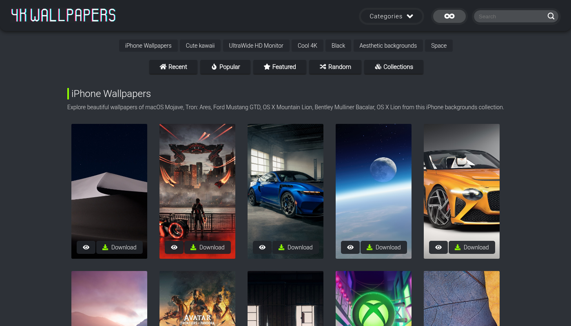Open the Featured wallpapers section
Image resolution: width=571 pixels, height=326 pixels.
[x=279, y=67]
